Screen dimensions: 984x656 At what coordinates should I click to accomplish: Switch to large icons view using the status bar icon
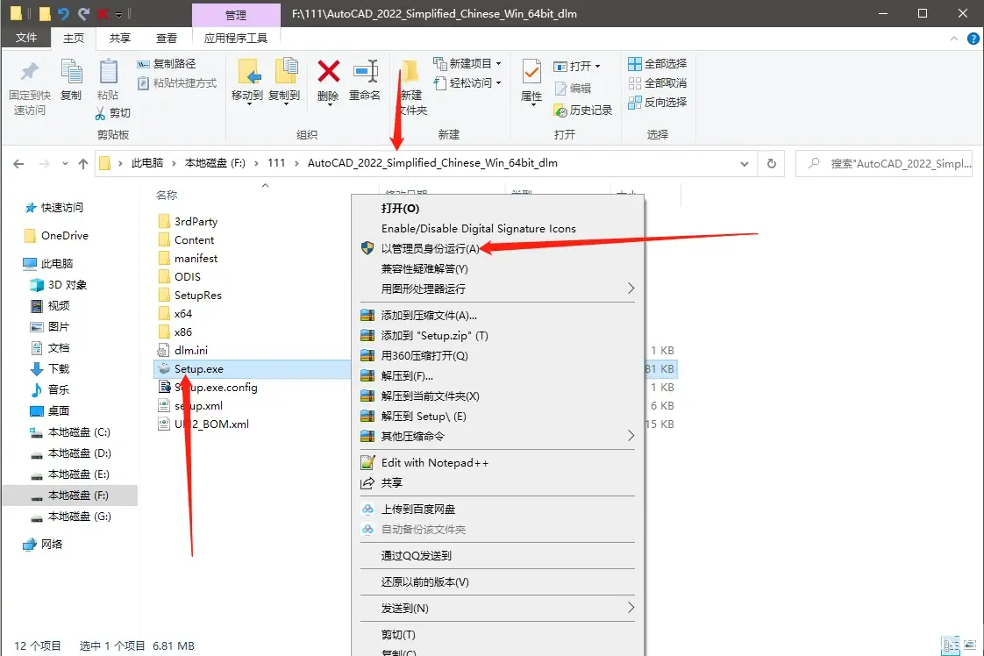pyautogui.click(x=970, y=645)
